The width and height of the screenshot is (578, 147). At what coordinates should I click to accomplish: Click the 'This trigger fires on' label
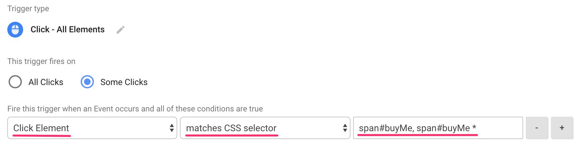click(41, 61)
